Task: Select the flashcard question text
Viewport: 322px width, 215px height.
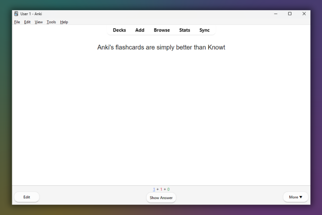Action: click(x=161, y=47)
